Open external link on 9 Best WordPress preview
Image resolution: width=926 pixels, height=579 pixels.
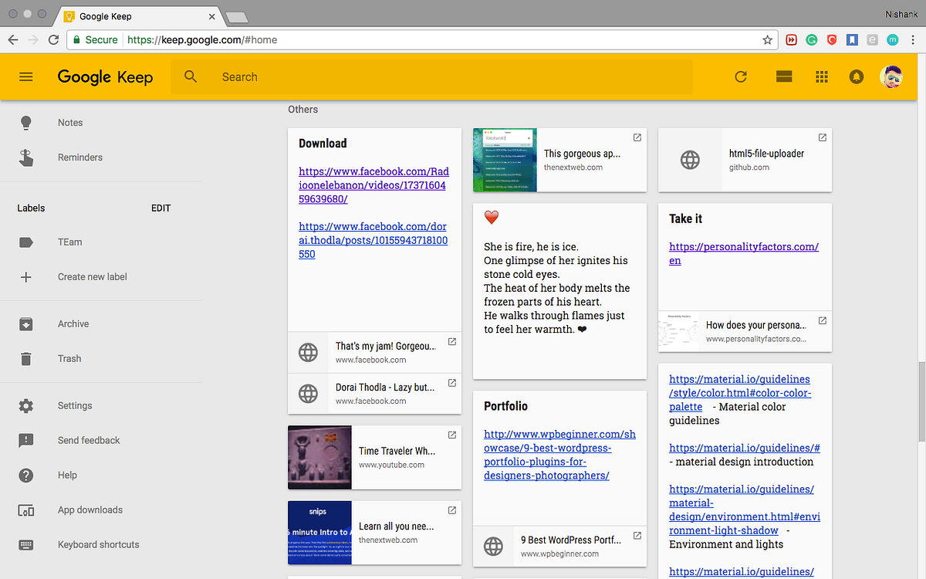point(637,536)
